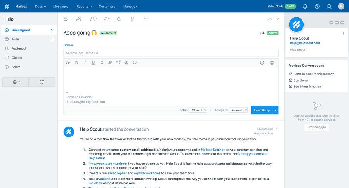Insert an image in the reply
The height and width of the screenshot is (188, 349).
[118, 63]
